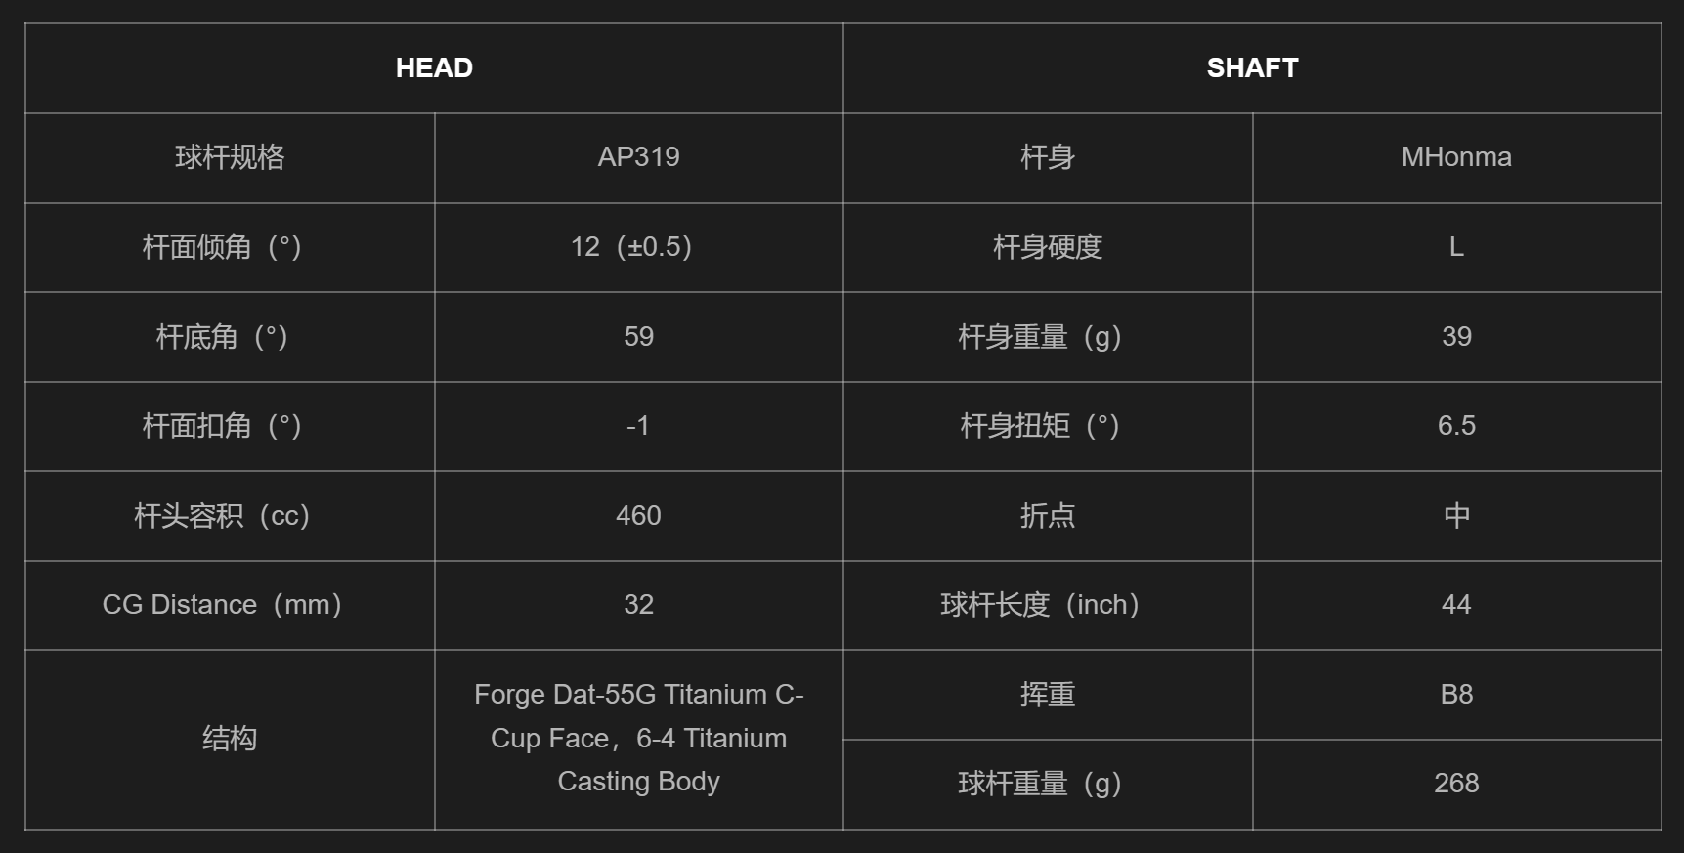
Task: Click the HEAD column header
Action: 434,68
